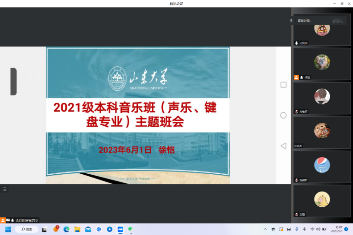Screen dimensions: 353x235
Task: Select 徐恺's participant video tile
Action: 322,64
